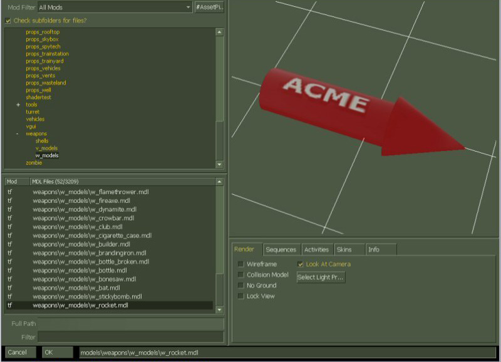Viewport: 501px width, 362px height.
Task: Select props_trainyard folder
Action: pos(44,61)
